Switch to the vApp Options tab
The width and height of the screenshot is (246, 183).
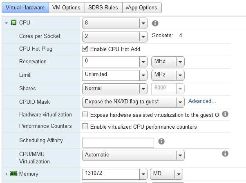pos(142,7)
